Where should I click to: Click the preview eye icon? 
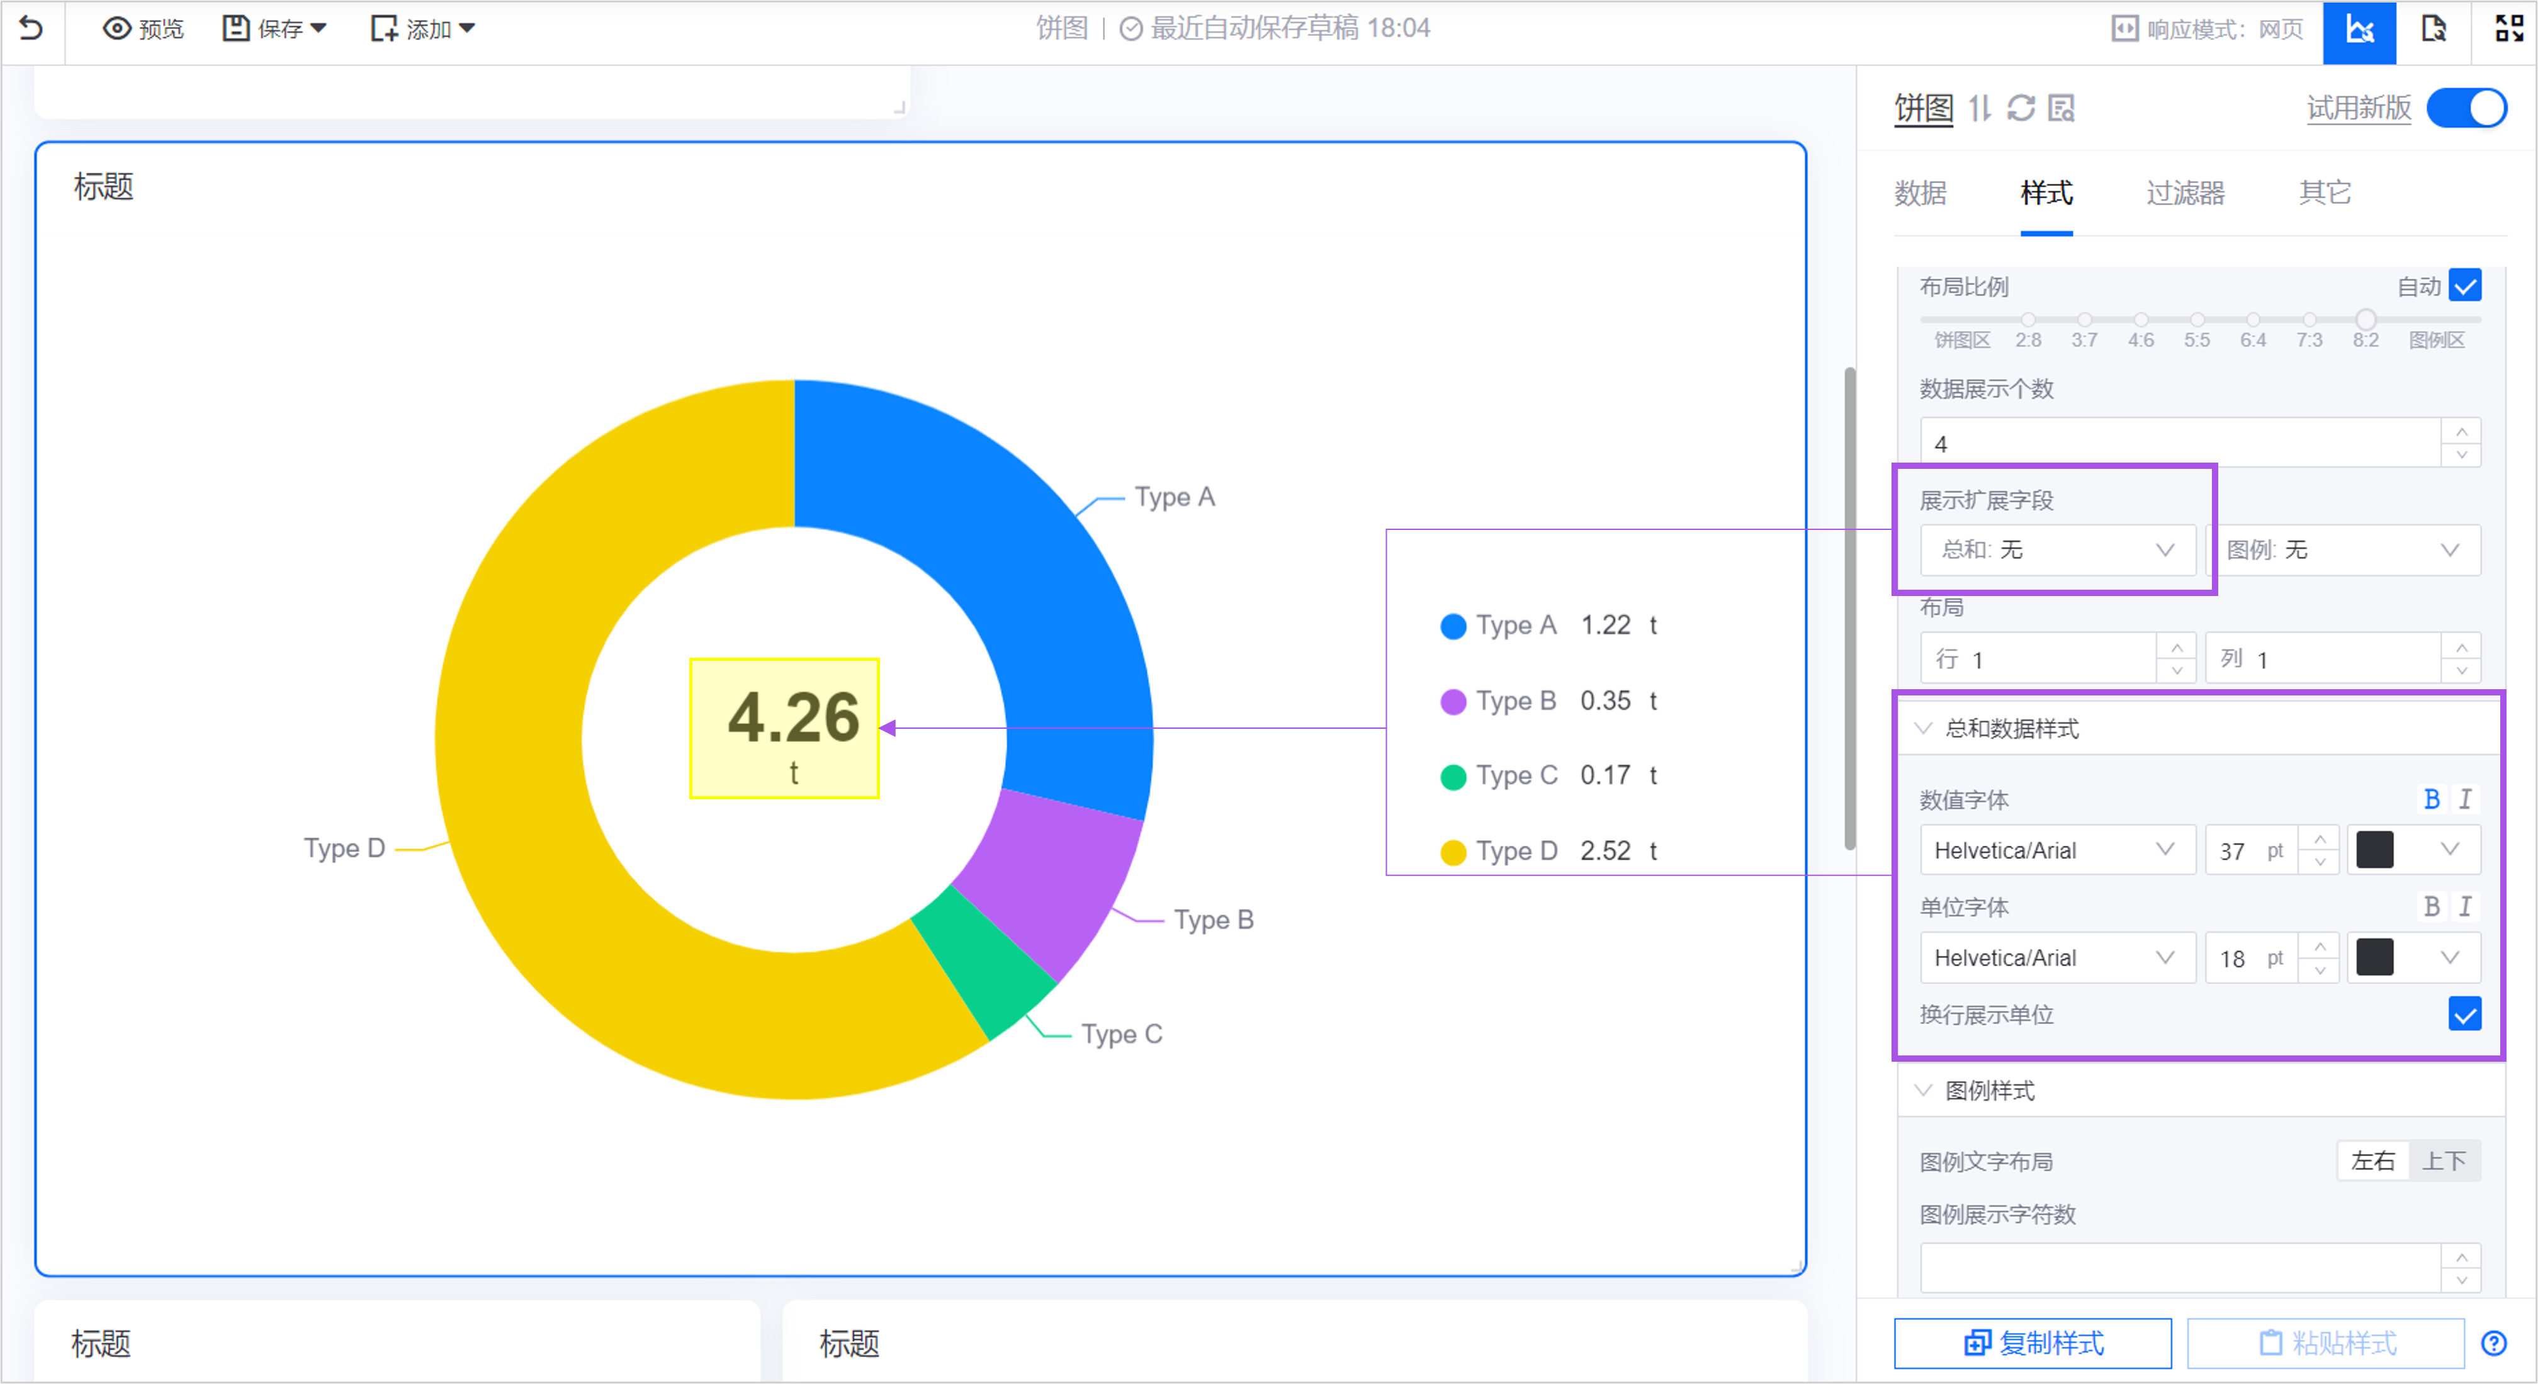coord(117,28)
